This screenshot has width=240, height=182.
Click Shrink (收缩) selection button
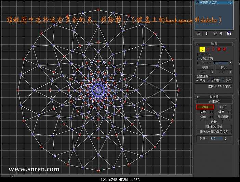[205, 68]
